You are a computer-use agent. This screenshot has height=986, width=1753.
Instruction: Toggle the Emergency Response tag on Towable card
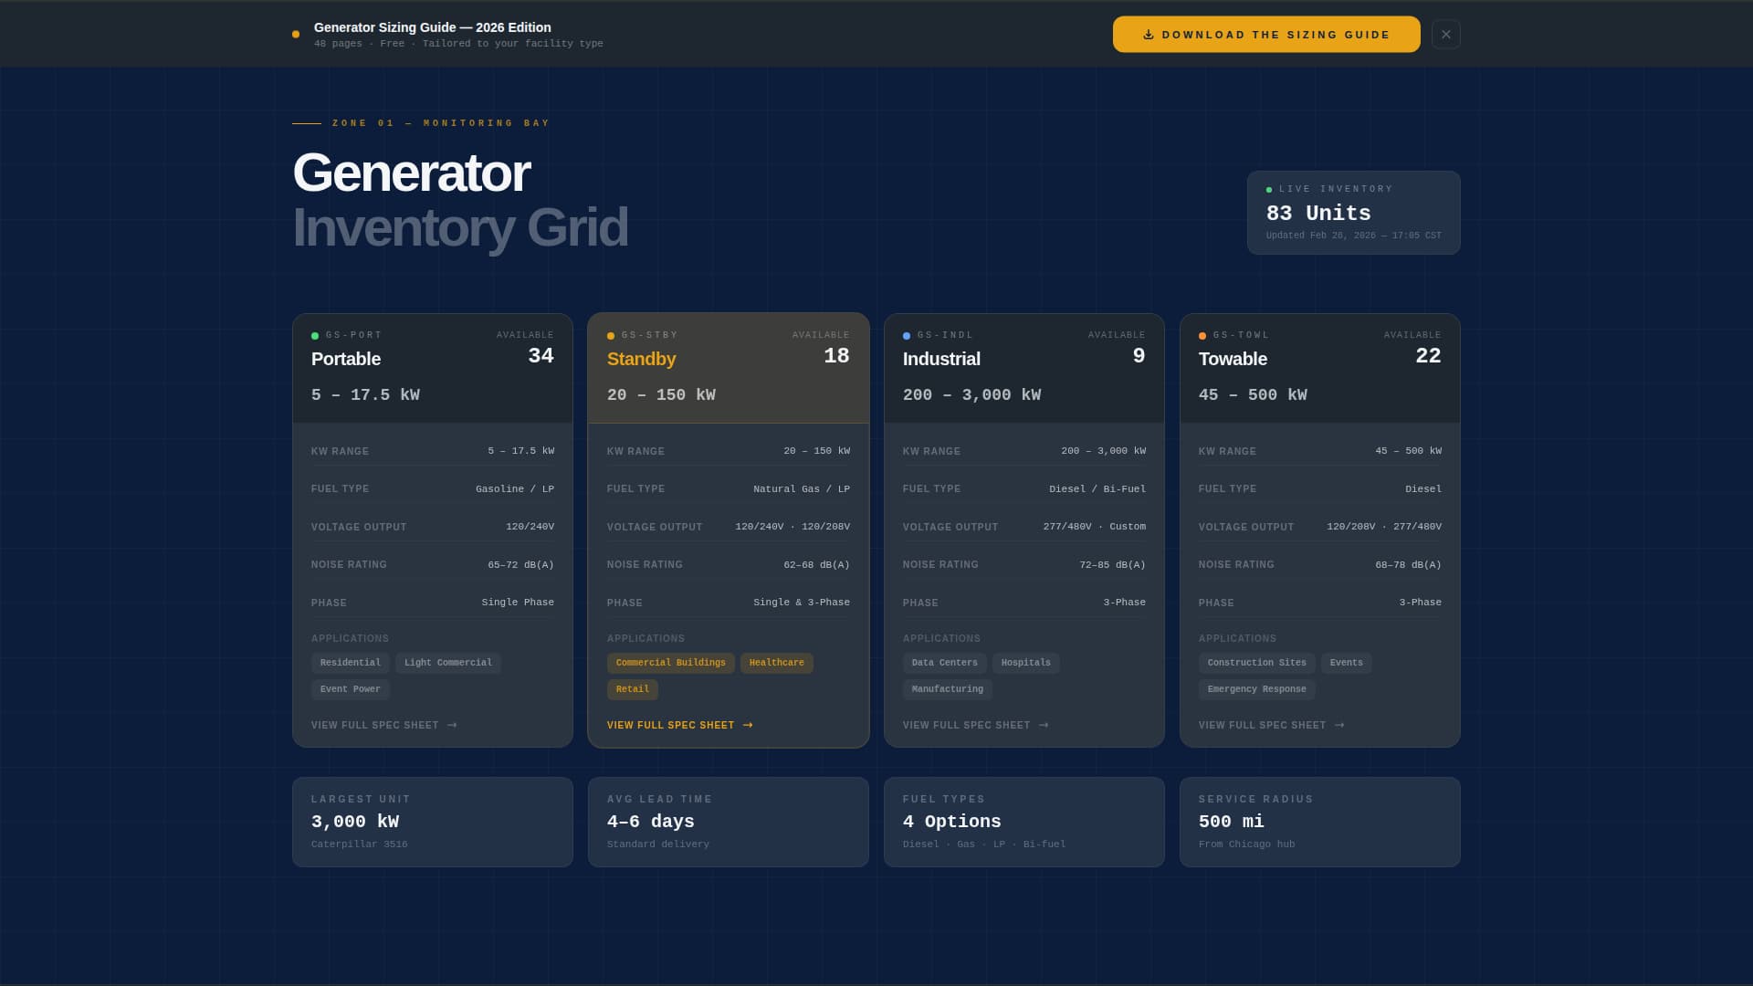[1256, 689]
